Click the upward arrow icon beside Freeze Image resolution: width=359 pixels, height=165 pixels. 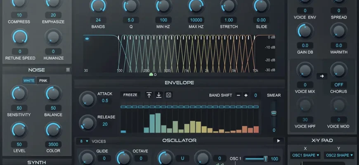pyautogui.click(x=149, y=95)
